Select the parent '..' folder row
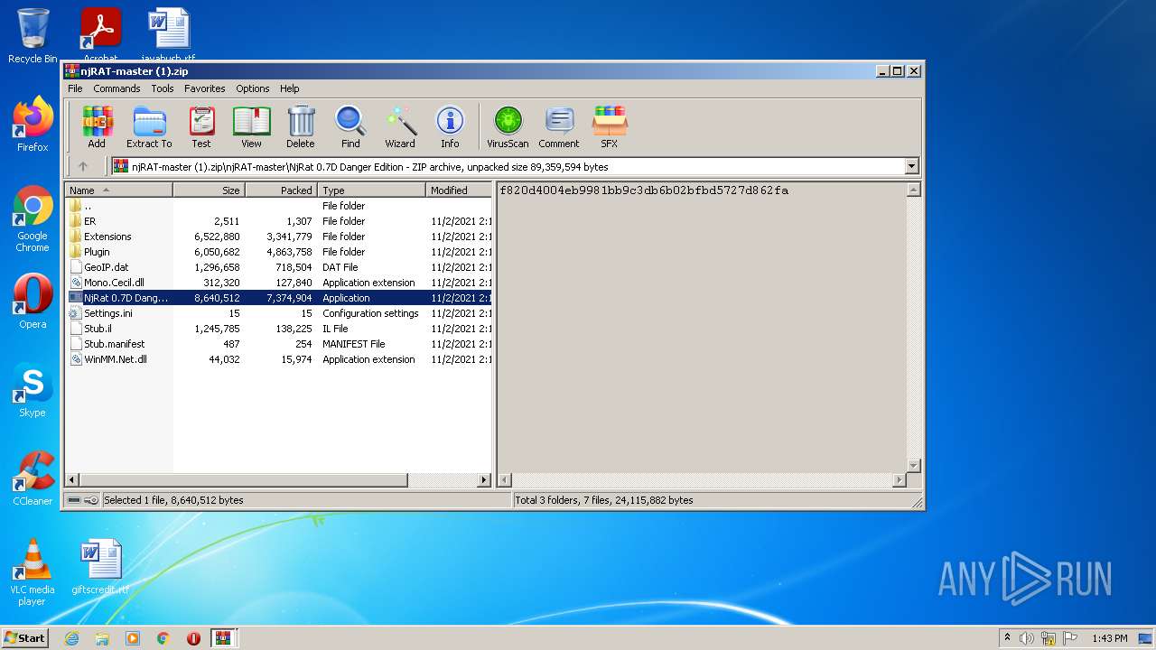Image resolution: width=1156 pixels, height=650 pixels. [280, 206]
